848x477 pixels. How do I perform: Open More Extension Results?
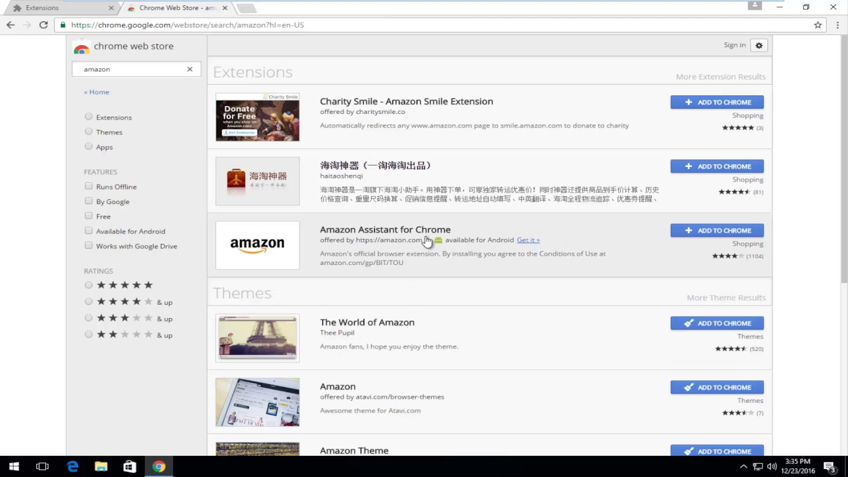point(721,77)
